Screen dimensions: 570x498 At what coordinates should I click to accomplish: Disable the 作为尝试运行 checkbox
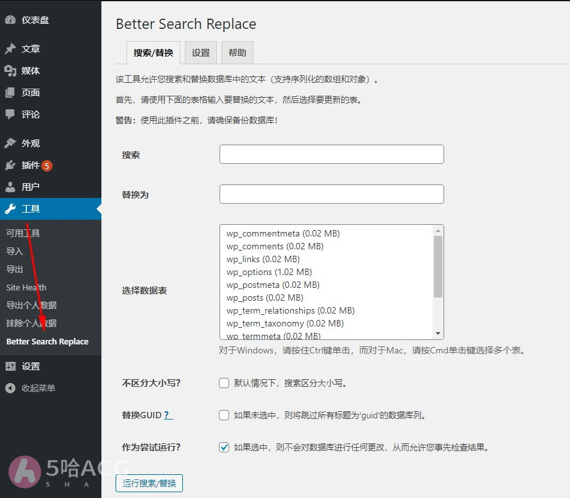point(224,448)
